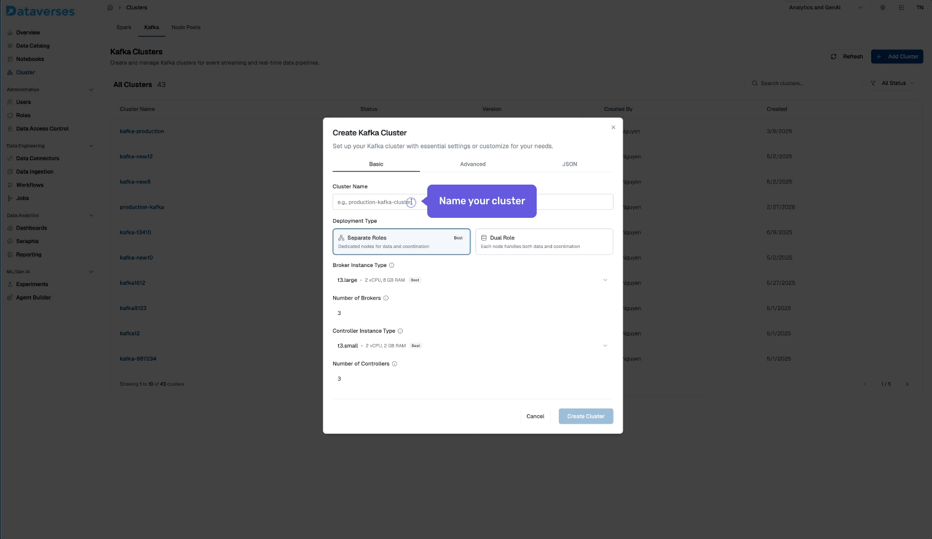The height and width of the screenshot is (539, 932).
Task: Click the Create Cluster button
Action: (586, 417)
